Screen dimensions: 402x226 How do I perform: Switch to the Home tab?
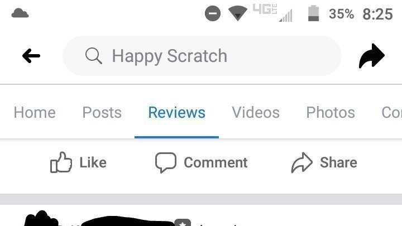pyautogui.click(x=35, y=113)
